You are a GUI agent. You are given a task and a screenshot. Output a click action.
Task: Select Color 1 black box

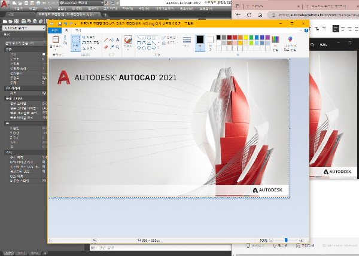200,43
